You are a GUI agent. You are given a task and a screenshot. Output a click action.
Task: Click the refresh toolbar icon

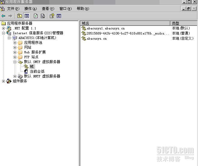(36, 16)
